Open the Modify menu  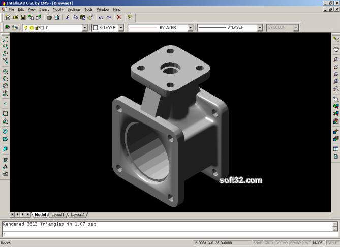pos(58,9)
